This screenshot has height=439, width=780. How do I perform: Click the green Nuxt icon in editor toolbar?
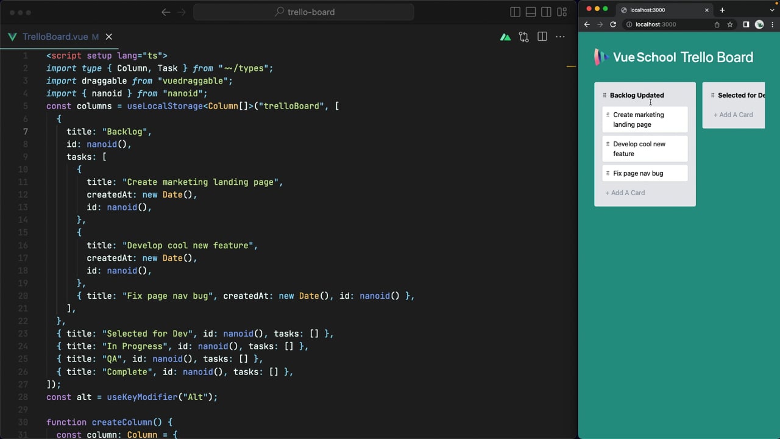505,37
